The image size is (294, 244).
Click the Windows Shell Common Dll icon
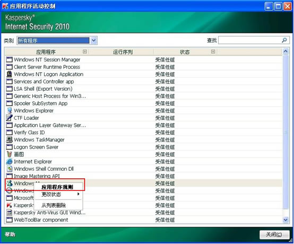(x=9, y=169)
